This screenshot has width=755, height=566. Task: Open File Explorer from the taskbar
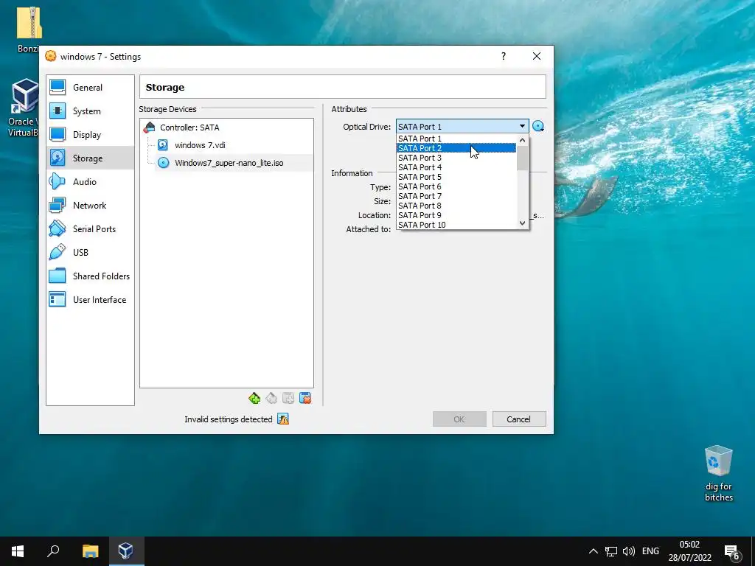(90, 551)
